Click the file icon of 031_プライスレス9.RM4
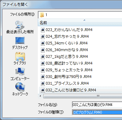122x120 pixels. point(43,83)
